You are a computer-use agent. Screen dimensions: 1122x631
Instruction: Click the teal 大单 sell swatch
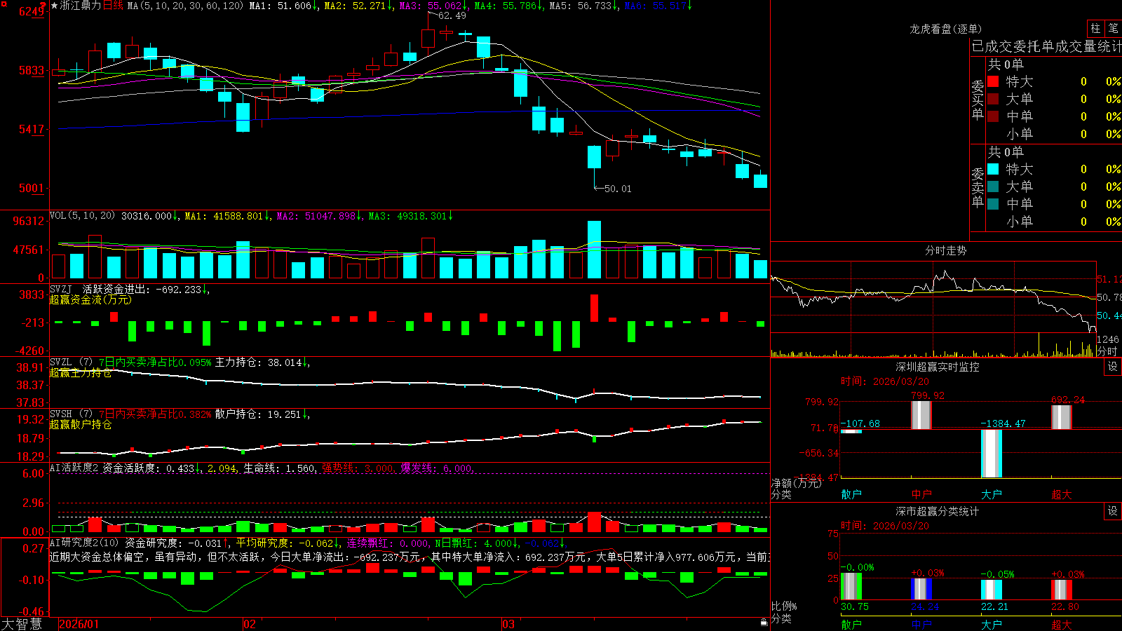pos(993,186)
